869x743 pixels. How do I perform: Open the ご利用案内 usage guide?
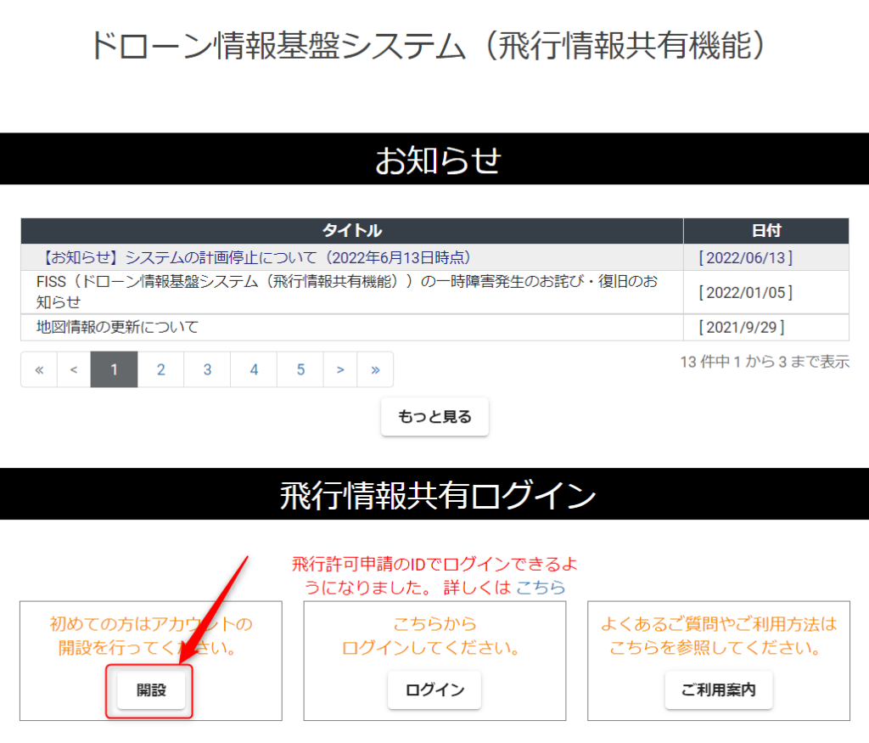[x=718, y=690]
